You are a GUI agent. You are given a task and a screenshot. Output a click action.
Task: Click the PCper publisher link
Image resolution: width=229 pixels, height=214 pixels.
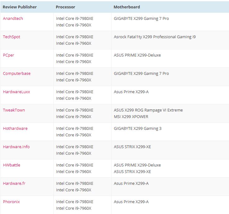pos(8,55)
